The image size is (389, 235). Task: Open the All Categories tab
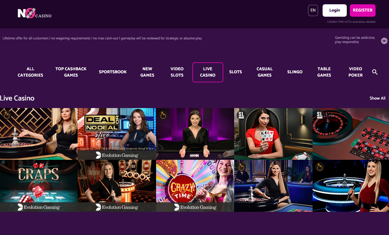(30, 72)
